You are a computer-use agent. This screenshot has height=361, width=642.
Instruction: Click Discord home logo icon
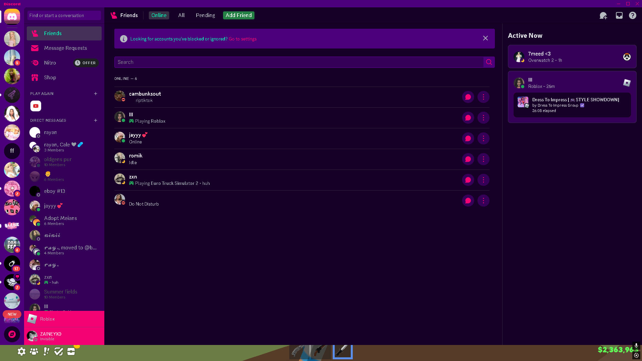pos(12,16)
